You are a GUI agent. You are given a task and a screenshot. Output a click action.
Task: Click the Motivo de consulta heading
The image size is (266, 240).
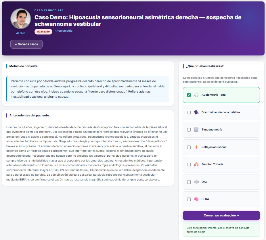coord(23,66)
